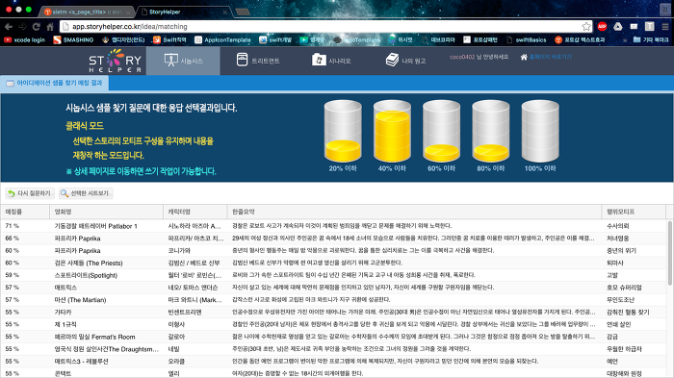Click the browser home icon
This screenshot has height=378, width=674.
coord(50,27)
